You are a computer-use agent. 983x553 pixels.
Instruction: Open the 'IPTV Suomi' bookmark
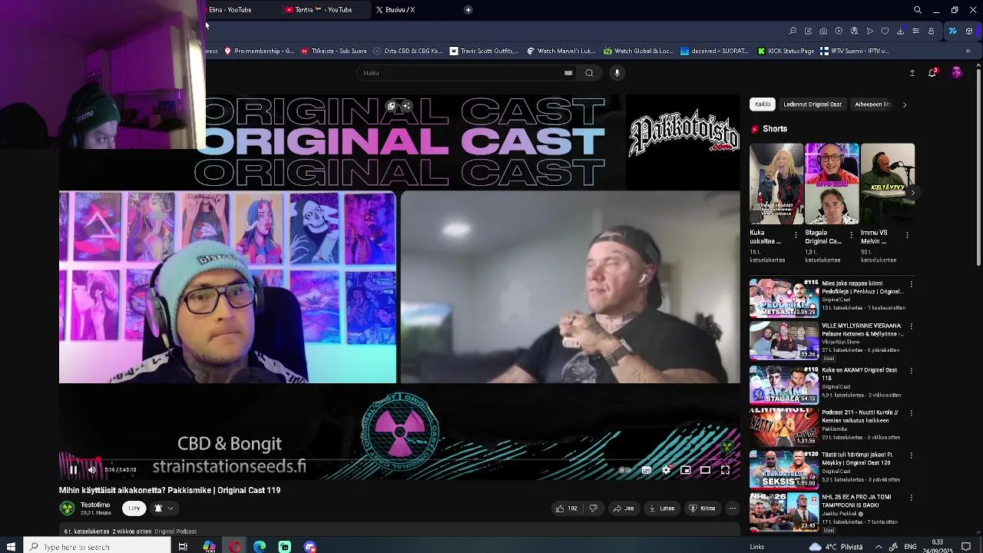point(855,51)
